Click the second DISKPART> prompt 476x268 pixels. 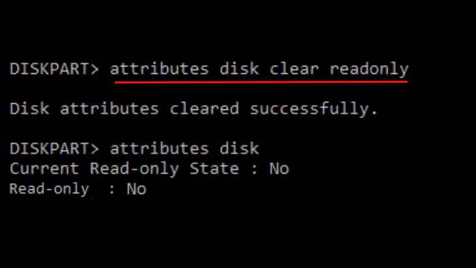(54, 149)
